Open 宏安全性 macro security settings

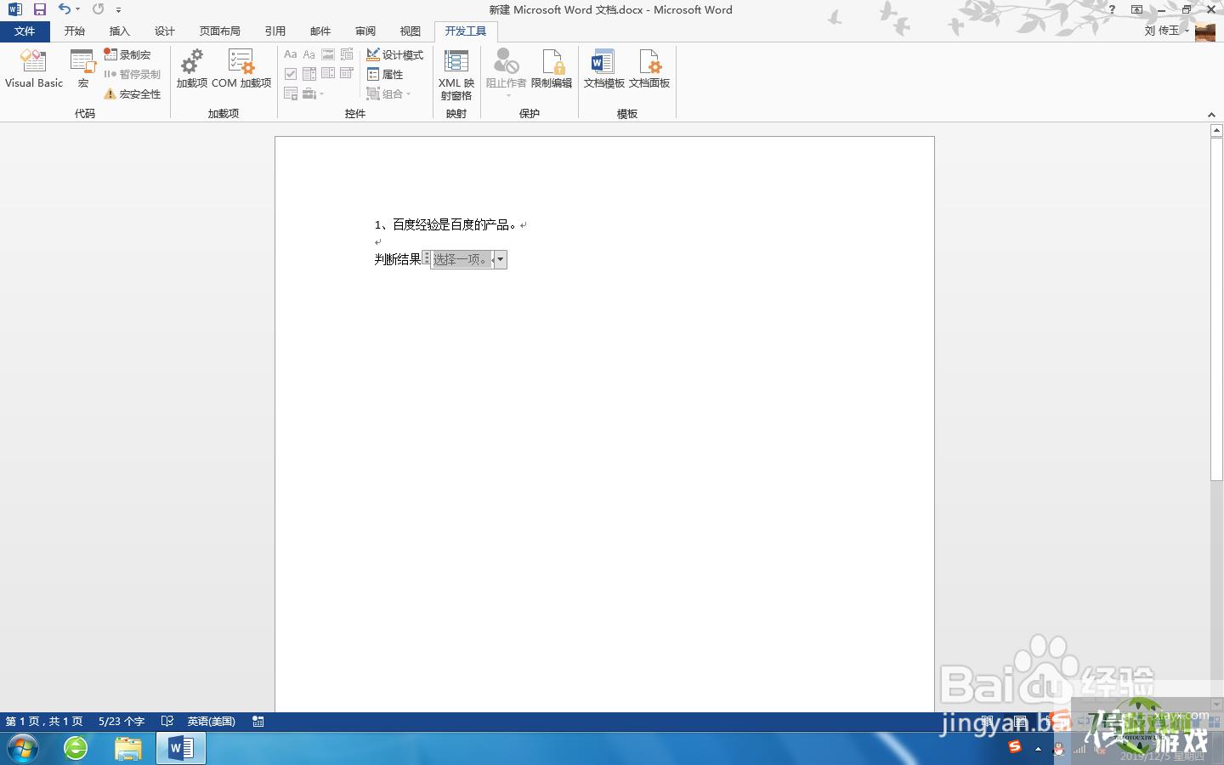pyautogui.click(x=132, y=93)
